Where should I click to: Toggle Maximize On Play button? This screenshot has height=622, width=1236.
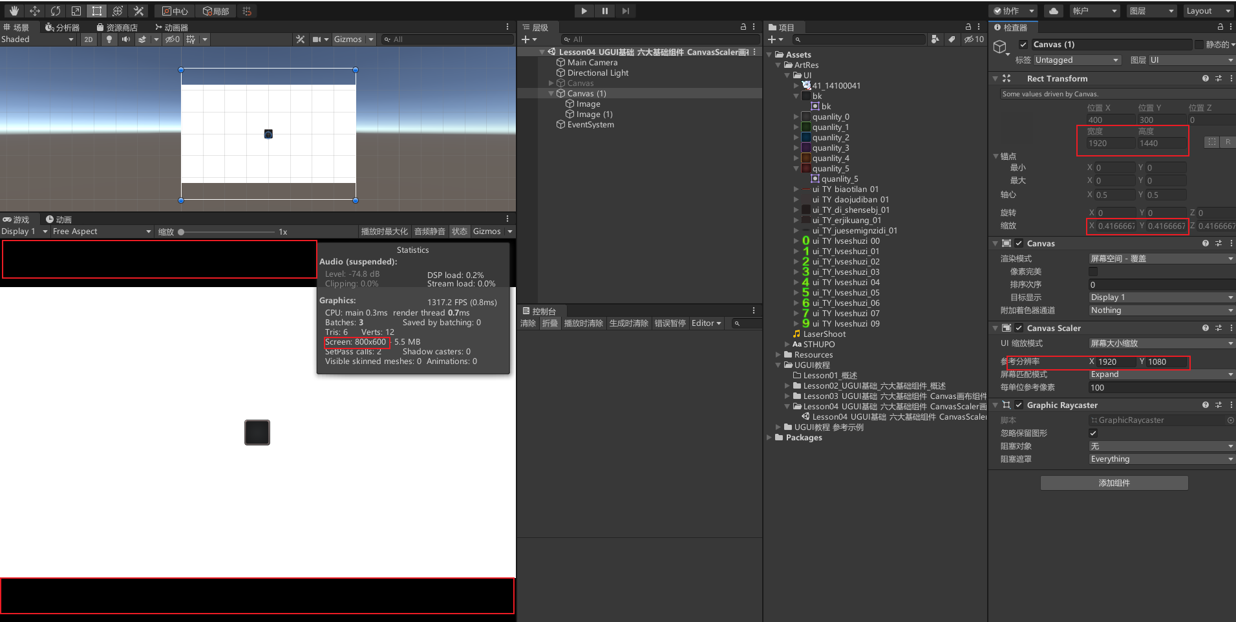click(385, 231)
